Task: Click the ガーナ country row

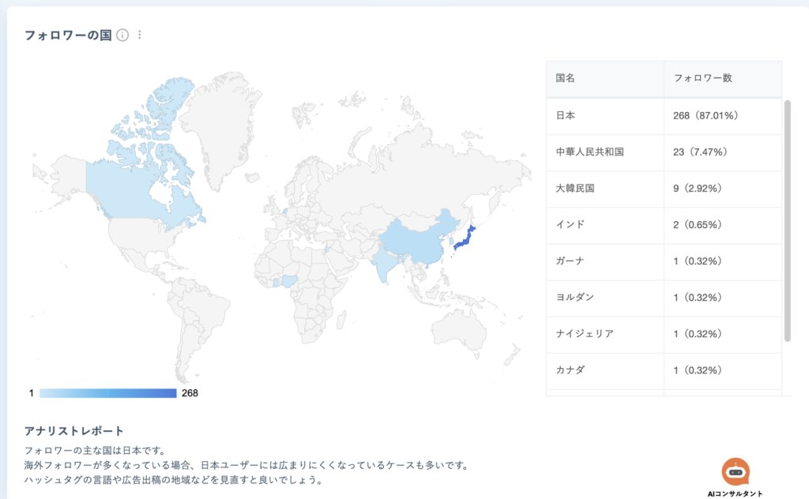Action: pos(664,261)
